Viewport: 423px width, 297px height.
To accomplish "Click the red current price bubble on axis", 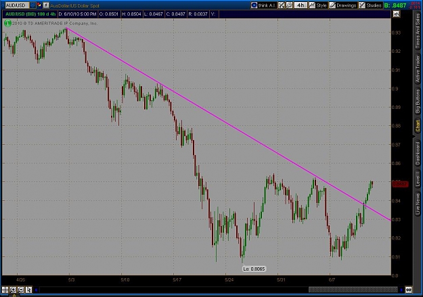I will click(400, 184).
